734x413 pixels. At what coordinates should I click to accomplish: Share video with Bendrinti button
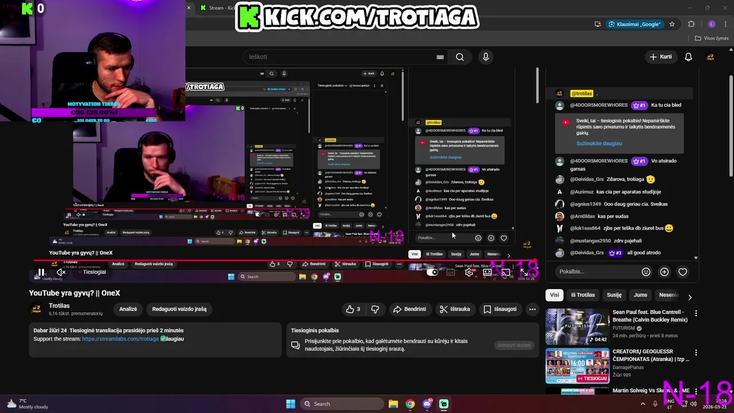click(x=409, y=309)
